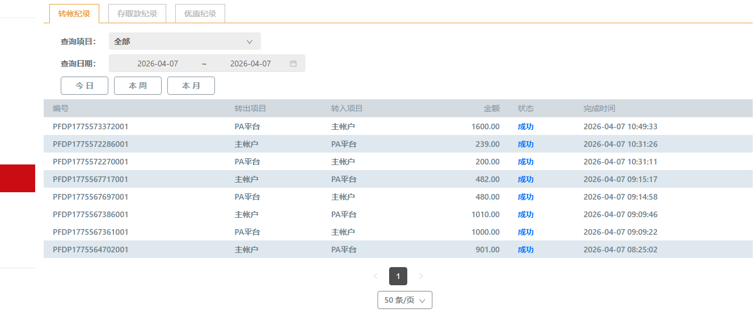Click the start date field
The image size is (755, 317).
click(158, 64)
